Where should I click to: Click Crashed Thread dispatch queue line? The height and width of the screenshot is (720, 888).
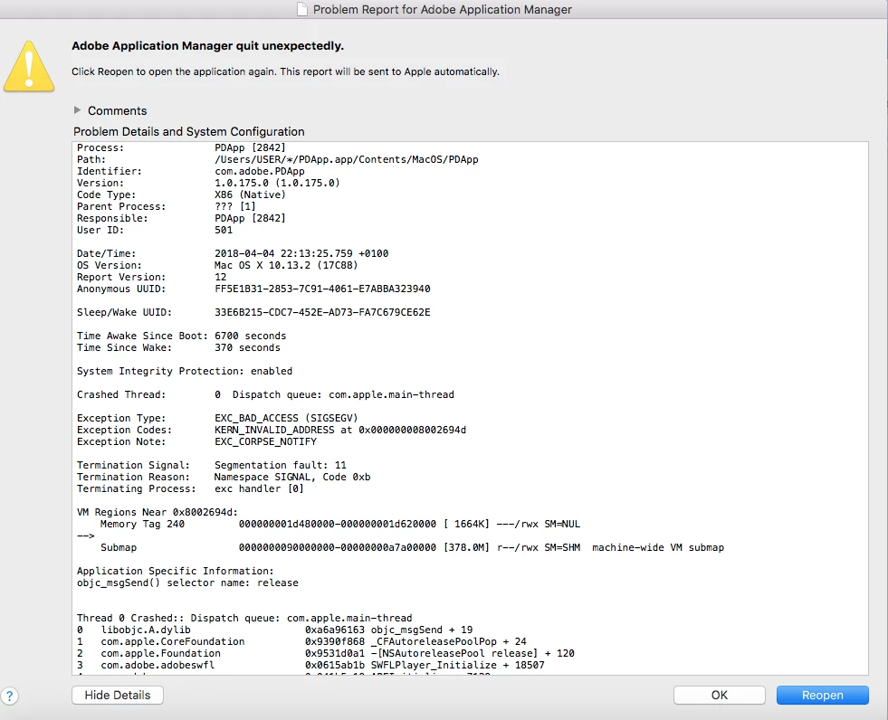pyautogui.click(x=265, y=394)
